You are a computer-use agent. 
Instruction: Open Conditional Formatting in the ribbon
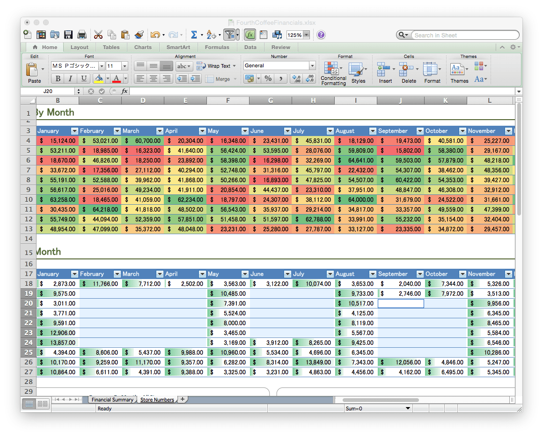point(333,73)
